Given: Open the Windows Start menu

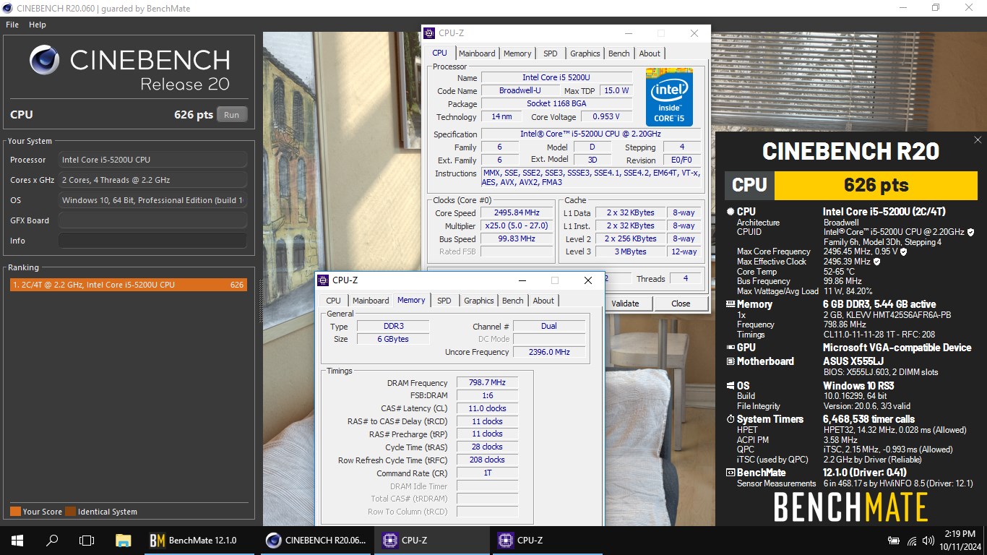Looking at the screenshot, I should [x=17, y=540].
